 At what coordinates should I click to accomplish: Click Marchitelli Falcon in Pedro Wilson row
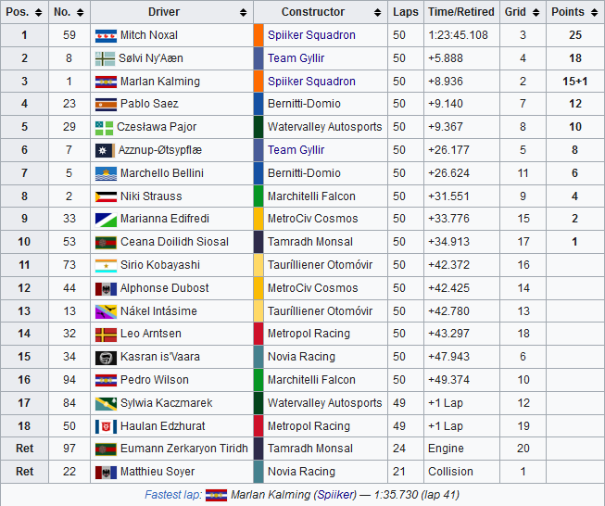tap(311, 380)
